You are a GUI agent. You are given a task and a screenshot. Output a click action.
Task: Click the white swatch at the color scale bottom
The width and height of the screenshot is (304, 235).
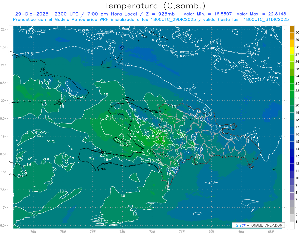click(x=292, y=225)
